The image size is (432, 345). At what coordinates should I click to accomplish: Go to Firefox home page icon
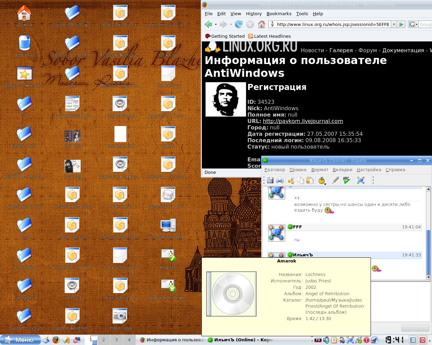tap(262, 24)
